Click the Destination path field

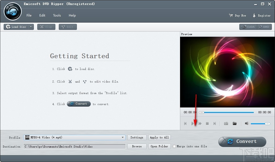[x=74, y=147]
